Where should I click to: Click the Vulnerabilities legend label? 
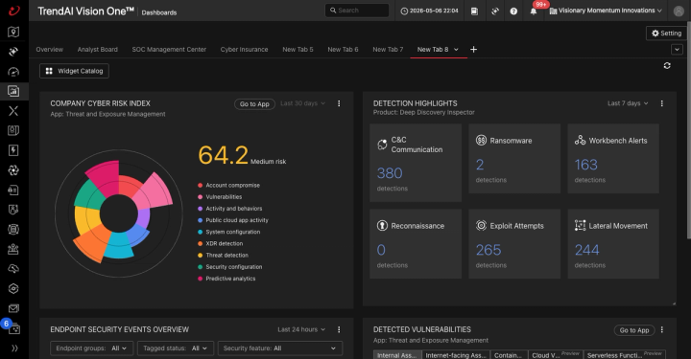[224, 197]
